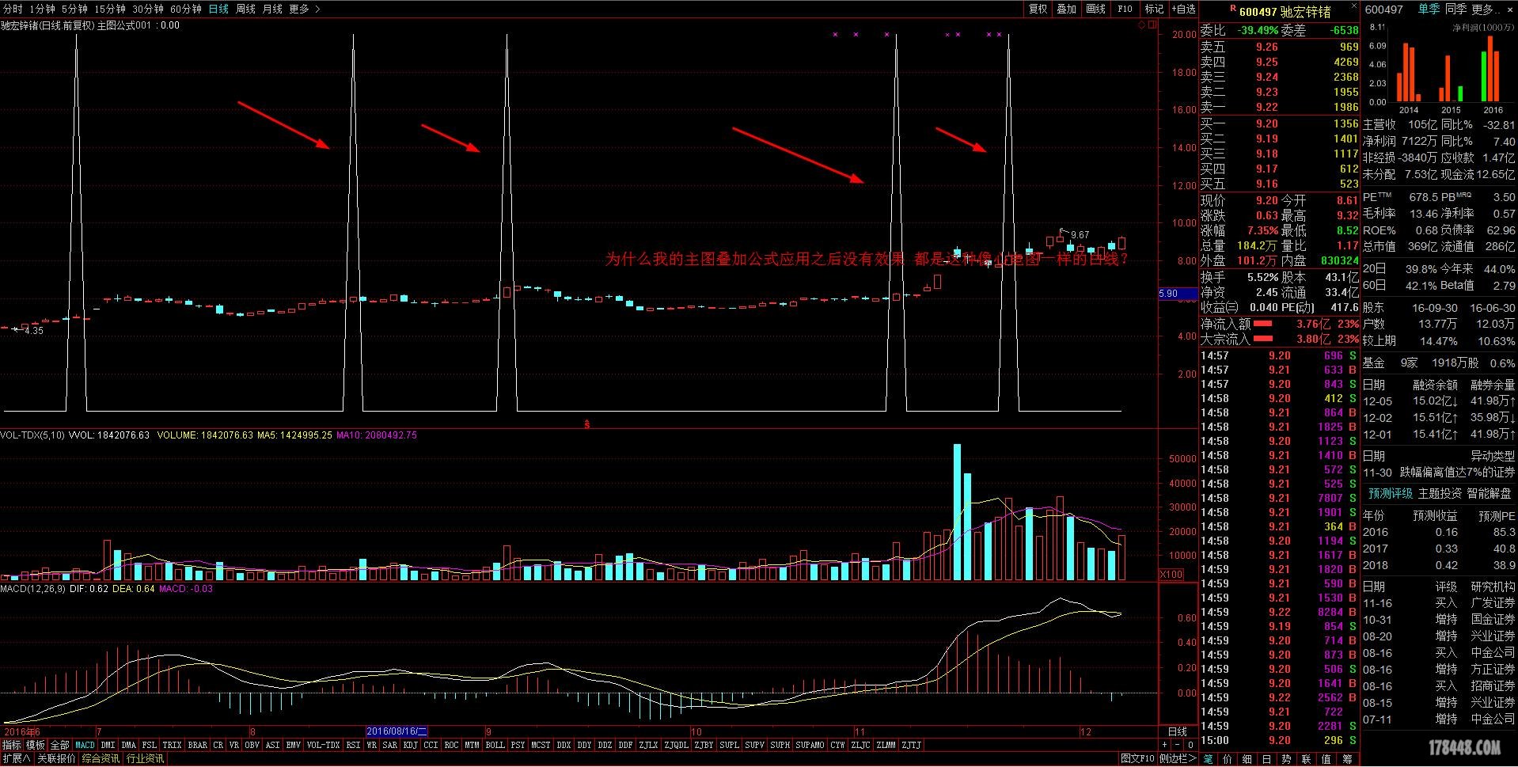Open the 模板 template tab
This screenshot has height=767, width=1518.
[x=36, y=745]
